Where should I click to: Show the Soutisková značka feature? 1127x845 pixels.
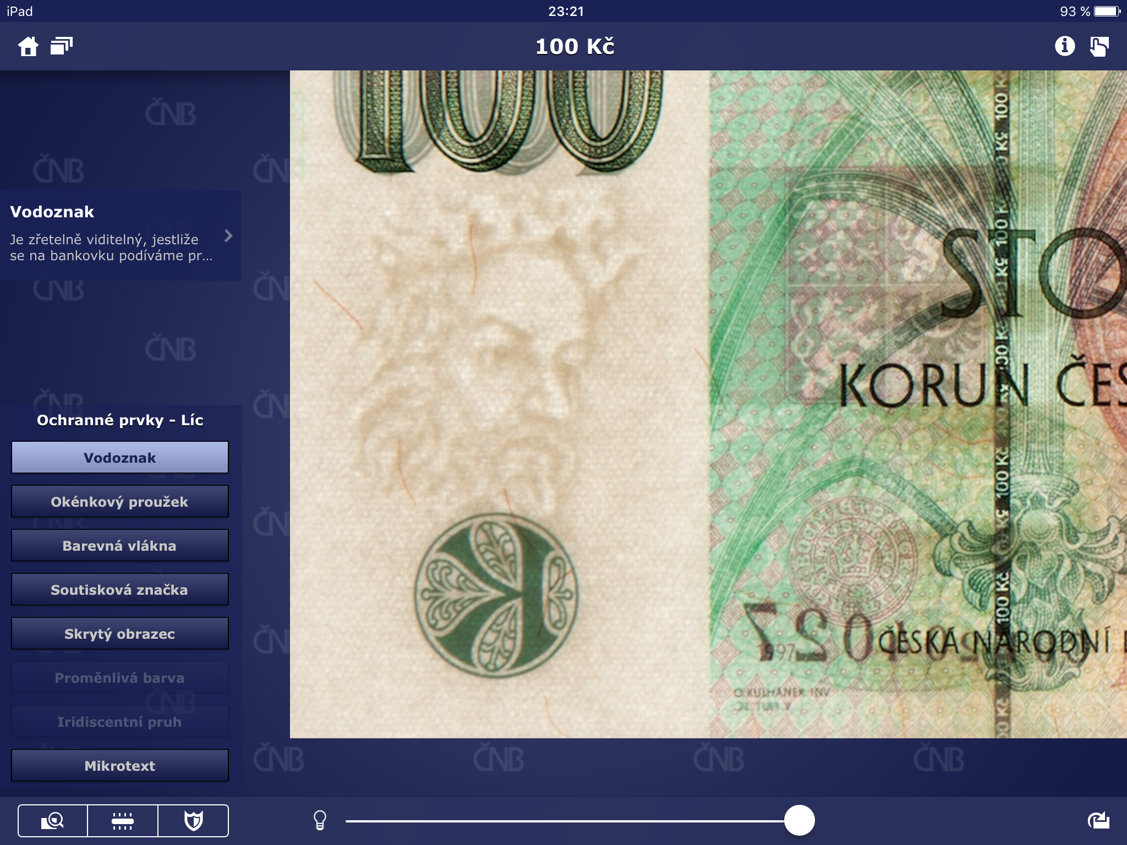tap(120, 589)
